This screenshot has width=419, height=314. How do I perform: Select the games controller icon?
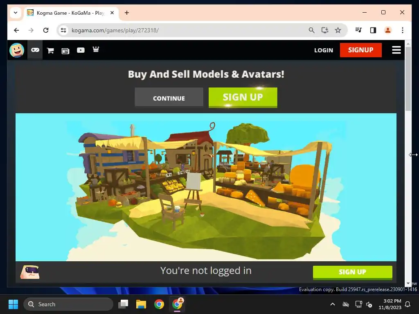pos(35,50)
